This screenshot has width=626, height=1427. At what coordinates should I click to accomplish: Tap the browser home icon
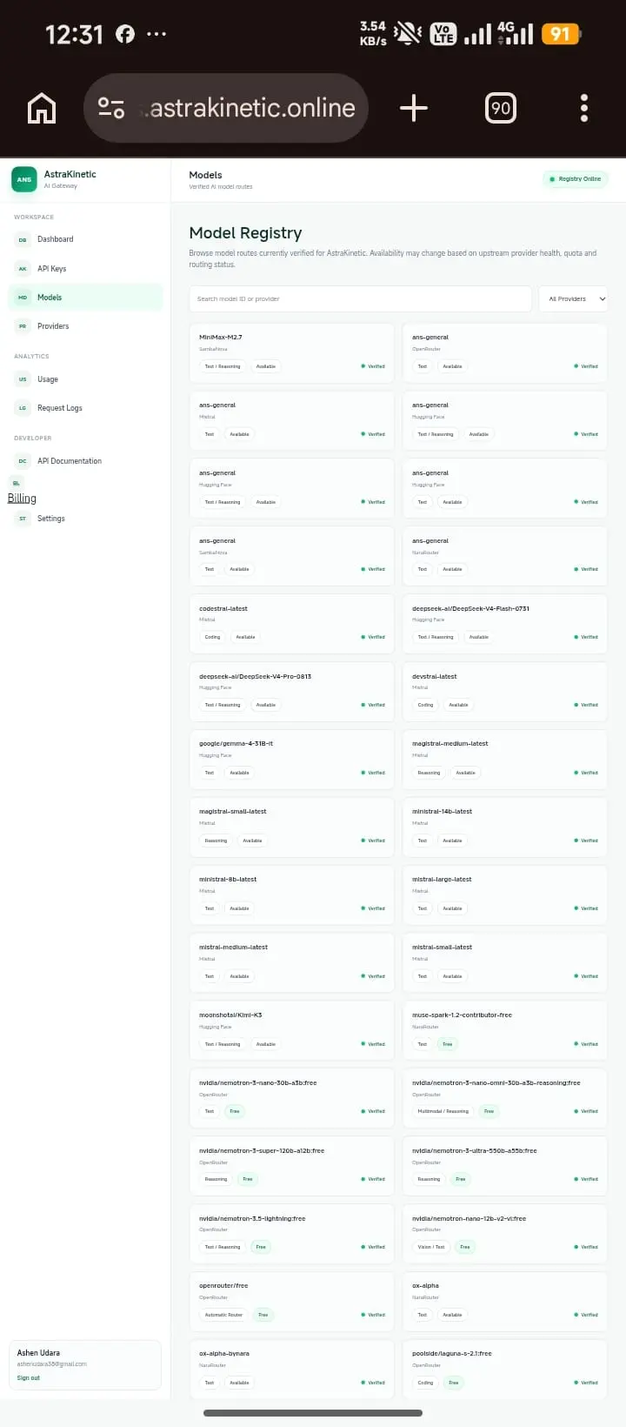42,108
